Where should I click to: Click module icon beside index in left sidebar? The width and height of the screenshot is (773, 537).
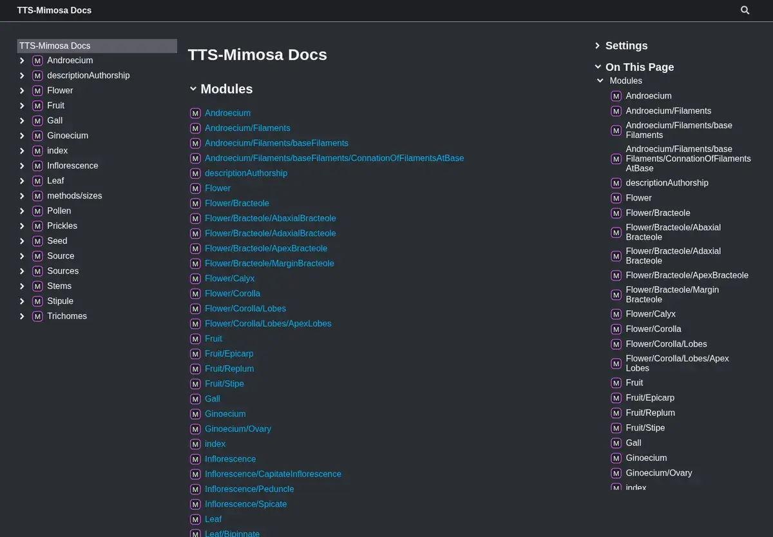(x=37, y=151)
